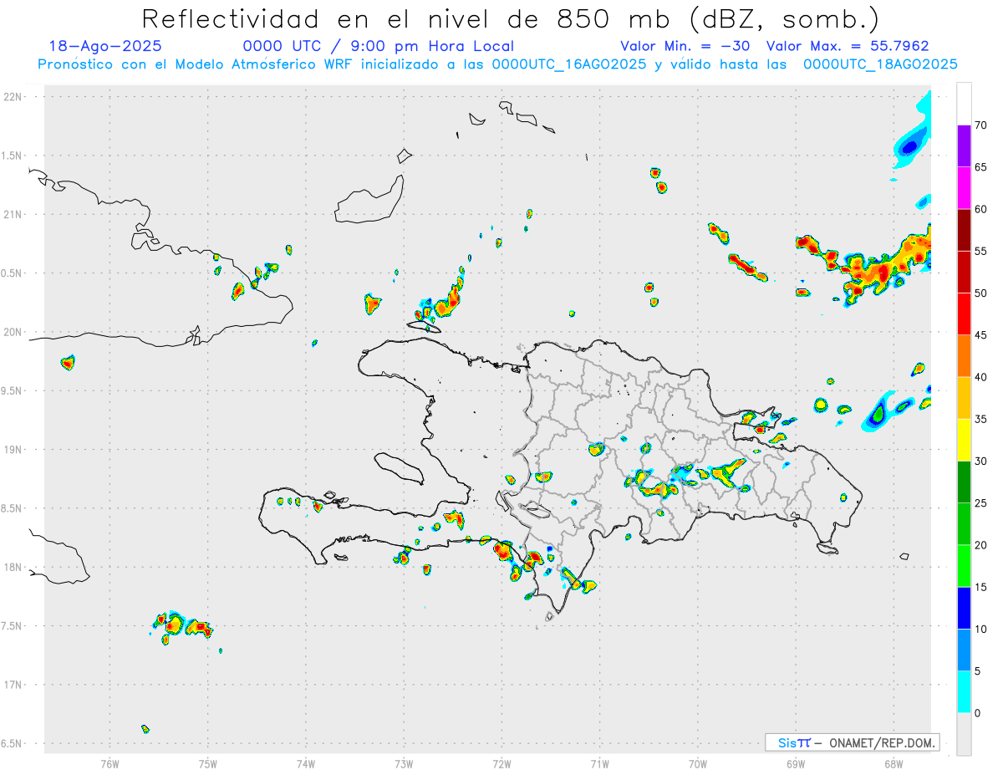Click the 55 label on the color scale

980,251
